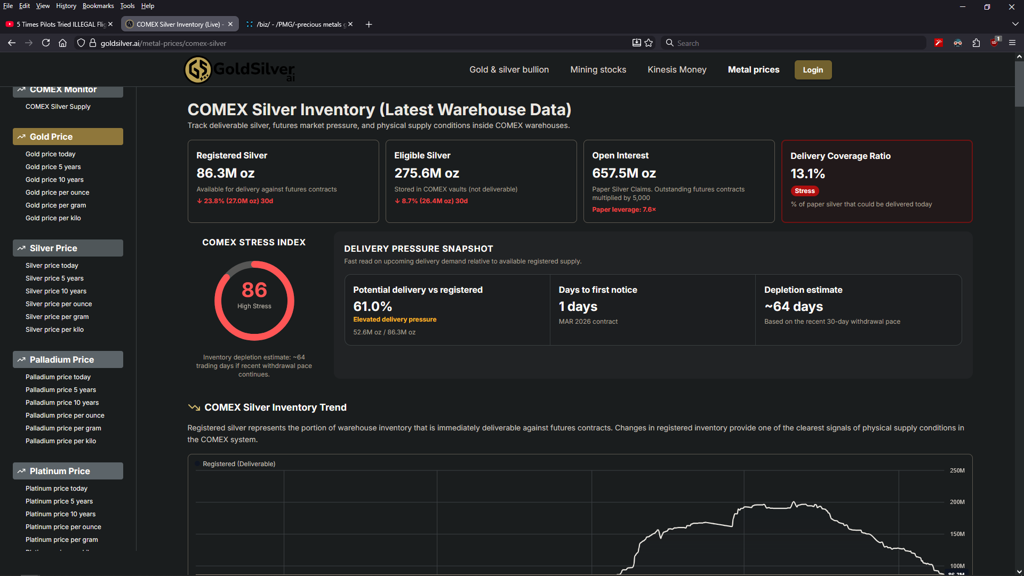The width and height of the screenshot is (1024, 576).
Task: Collapse the Silver Price sidebar section
Action: point(68,248)
